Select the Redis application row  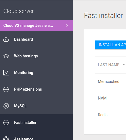click(x=110, y=115)
